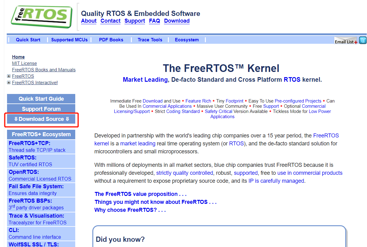Open the Feature Rich link

click(198, 101)
